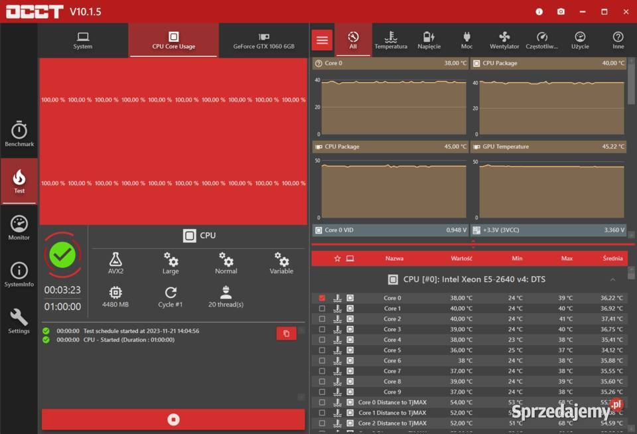Click the GPU Temperature graph header
The height and width of the screenshot is (434, 637).
pos(549,147)
